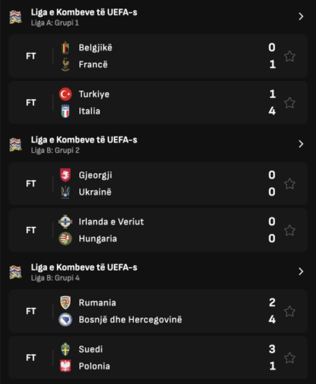This screenshot has width=316, height=384.
Task: Click the Bosnjë dhe Hercegovinë crest icon
Action: (x=66, y=320)
